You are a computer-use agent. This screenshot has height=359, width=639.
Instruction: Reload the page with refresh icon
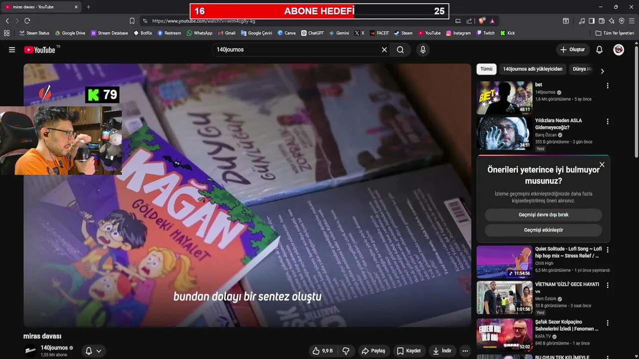[x=27, y=21]
